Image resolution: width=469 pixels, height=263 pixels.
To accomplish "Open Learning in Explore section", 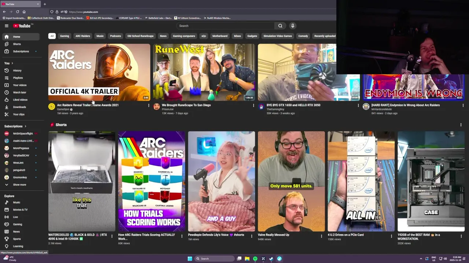I will tap(21, 246).
